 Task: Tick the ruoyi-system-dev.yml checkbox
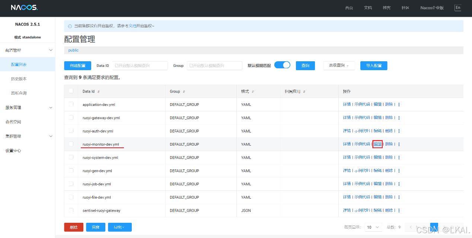tap(71, 157)
